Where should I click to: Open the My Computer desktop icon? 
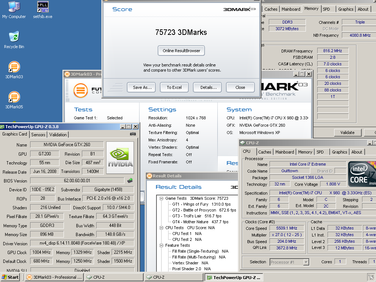tap(14, 10)
